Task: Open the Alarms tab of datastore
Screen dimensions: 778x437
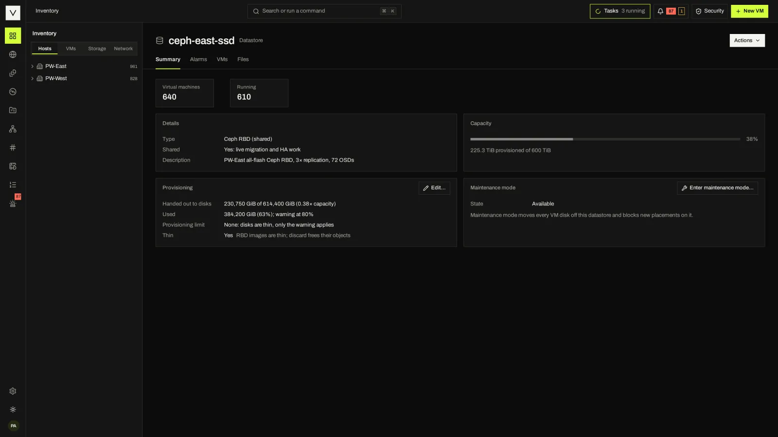Action: click(x=198, y=60)
